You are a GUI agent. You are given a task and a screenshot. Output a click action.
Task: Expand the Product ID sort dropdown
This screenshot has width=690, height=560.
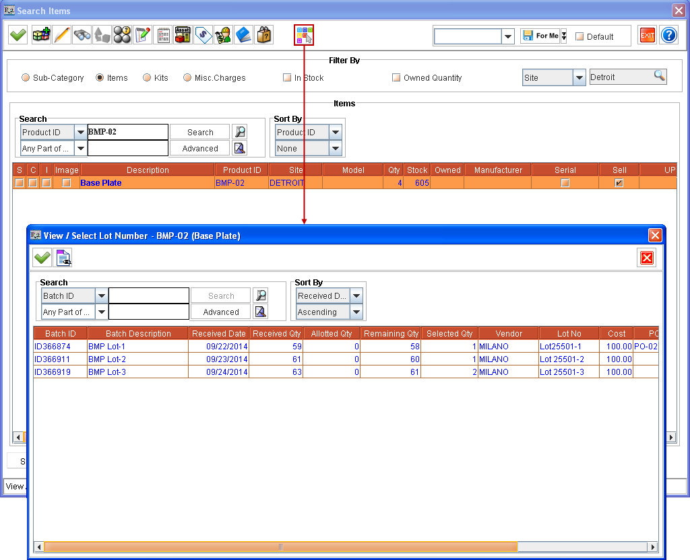tap(335, 132)
